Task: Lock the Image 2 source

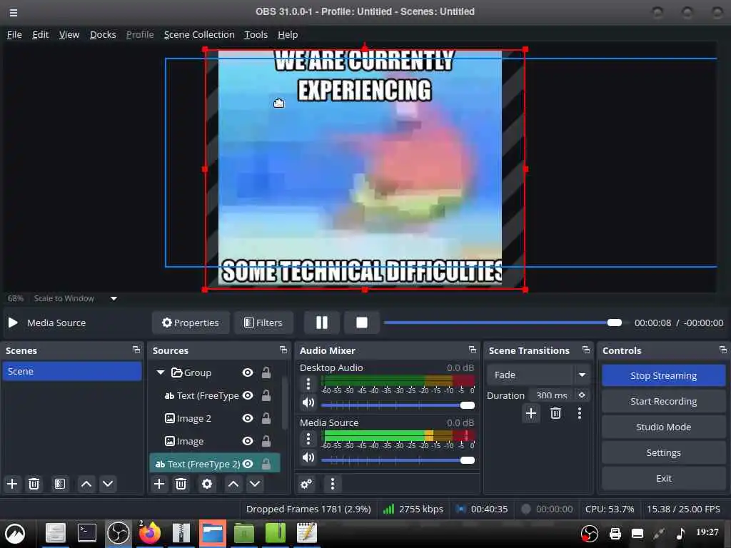Action: pyautogui.click(x=266, y=418)
